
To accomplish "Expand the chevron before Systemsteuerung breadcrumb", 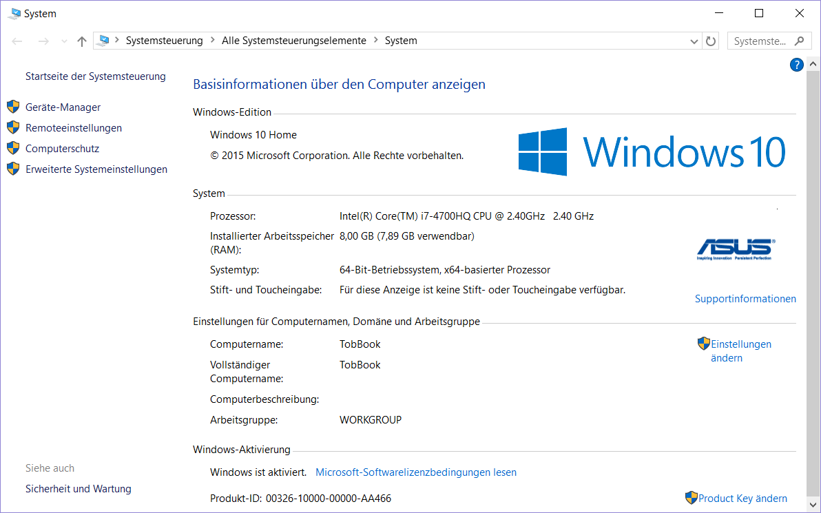I will [x=117, y=41].
